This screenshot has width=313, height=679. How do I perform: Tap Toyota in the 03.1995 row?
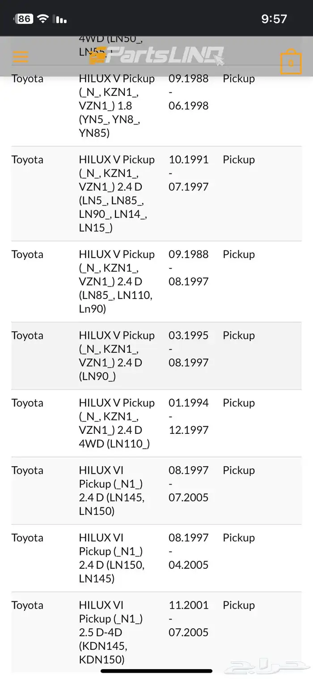(27, 335)
